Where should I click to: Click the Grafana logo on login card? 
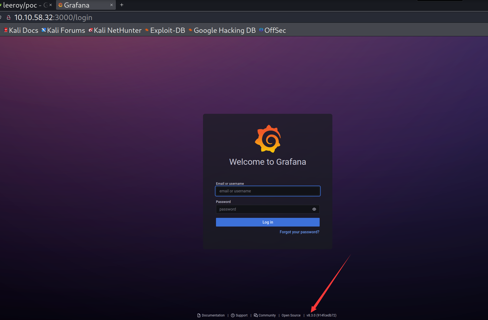[x=268, y=139]
